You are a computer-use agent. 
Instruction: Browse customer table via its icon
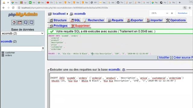(x=3, y=53)
